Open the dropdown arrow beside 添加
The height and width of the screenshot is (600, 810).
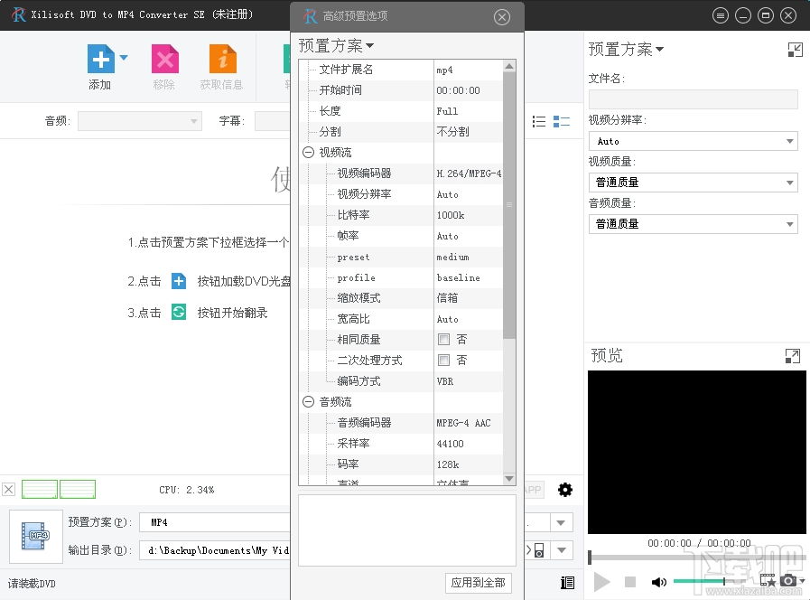(124, 57)
